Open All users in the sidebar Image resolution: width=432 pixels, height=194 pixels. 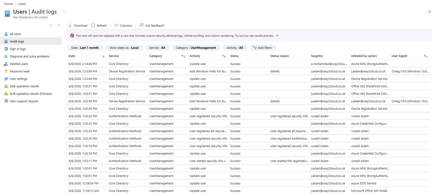click(x=15, y=34)
